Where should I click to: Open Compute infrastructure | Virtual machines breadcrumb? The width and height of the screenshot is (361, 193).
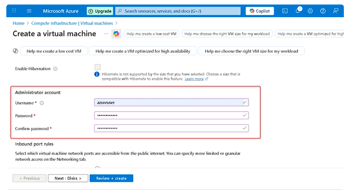tap(72, 23)
